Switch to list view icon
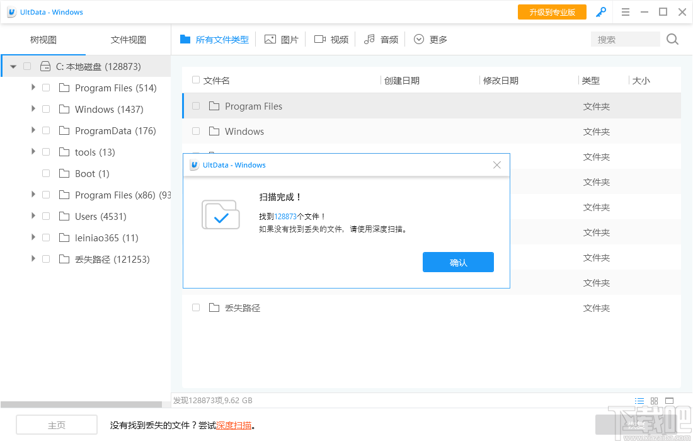The image size is (693, 441). point(639,401)
